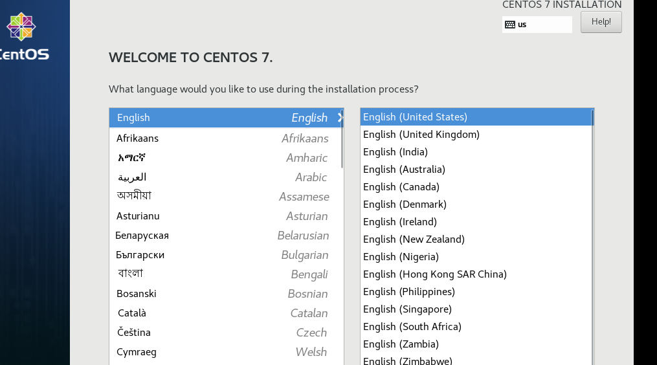Select Asturianu language

click(x=225, y=216)
